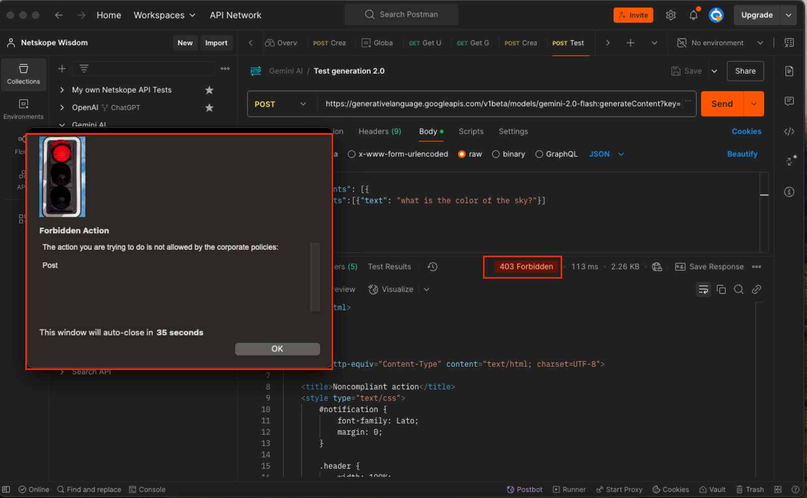The image size is (807, 498).
Task: Open the API Network menu
Action: pos(236,15)
